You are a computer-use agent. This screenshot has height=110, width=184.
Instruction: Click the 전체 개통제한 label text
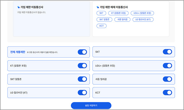coord(18,52)
